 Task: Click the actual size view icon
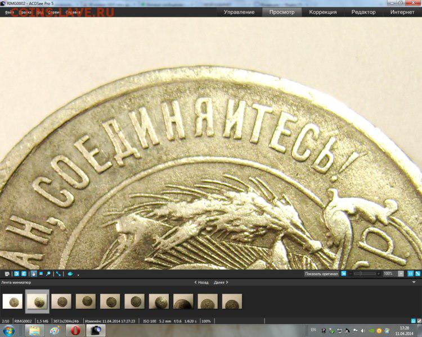click(410, 274)
